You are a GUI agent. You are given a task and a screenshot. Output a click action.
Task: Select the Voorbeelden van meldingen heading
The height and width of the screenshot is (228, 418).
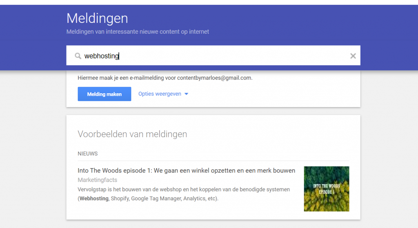point(132,134)
